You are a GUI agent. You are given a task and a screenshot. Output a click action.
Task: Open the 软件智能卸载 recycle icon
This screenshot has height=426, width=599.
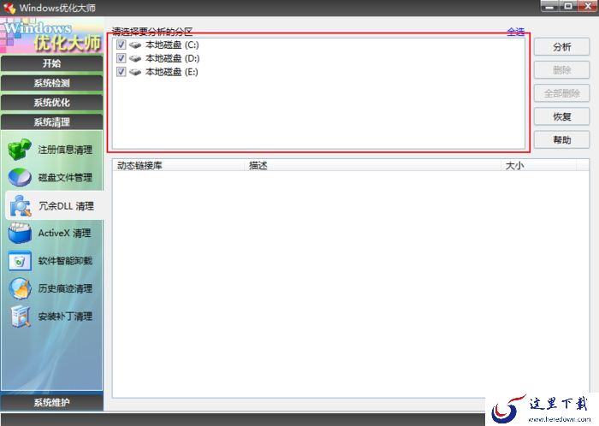tap(20, 261)
